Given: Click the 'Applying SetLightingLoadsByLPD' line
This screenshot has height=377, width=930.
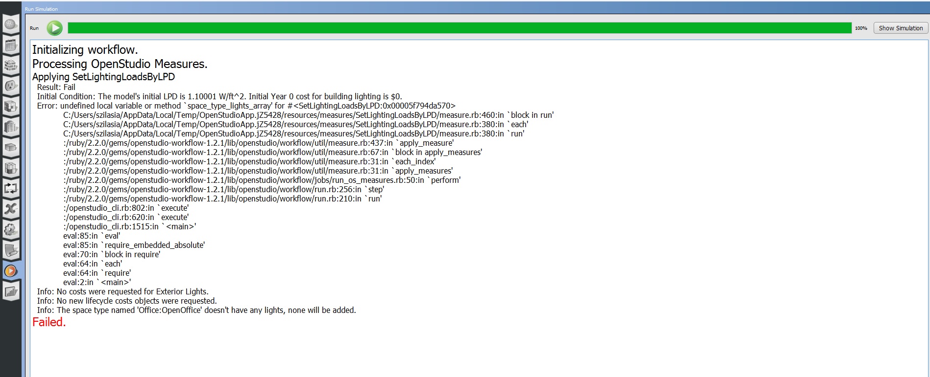Looking at the screenshot, I should (103, 77).
